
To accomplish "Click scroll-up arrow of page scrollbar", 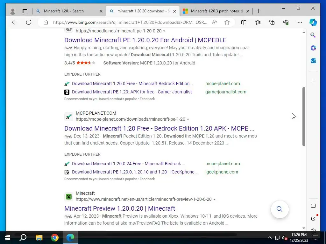I will pyautogui.click(x=304, y=32).
